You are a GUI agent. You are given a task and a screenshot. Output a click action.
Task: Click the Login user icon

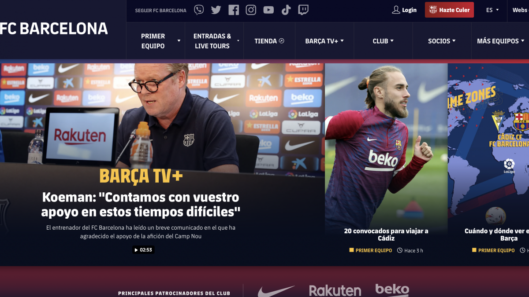(x=396, y=10)
